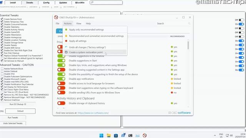
Task: Switch to the Config tab
Action: tap(46, 3)
